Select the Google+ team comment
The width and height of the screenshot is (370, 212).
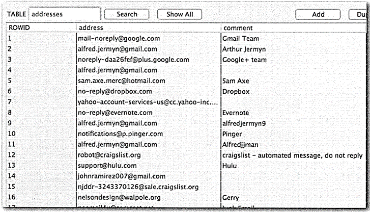[294, 60]
